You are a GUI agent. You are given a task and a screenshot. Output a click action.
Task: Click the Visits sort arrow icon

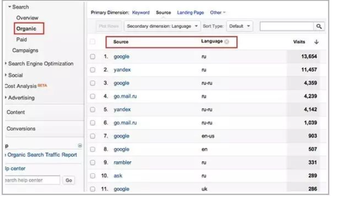pyautogui.click(x=316, y=42)
